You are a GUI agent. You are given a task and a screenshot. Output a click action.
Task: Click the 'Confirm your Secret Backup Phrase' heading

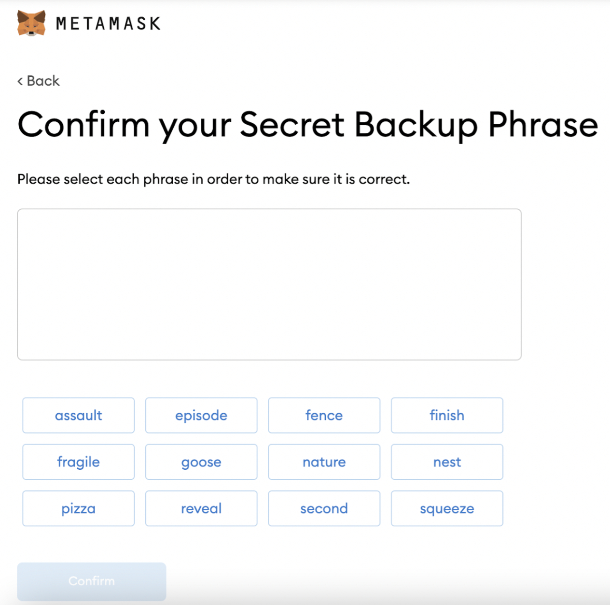308,125
